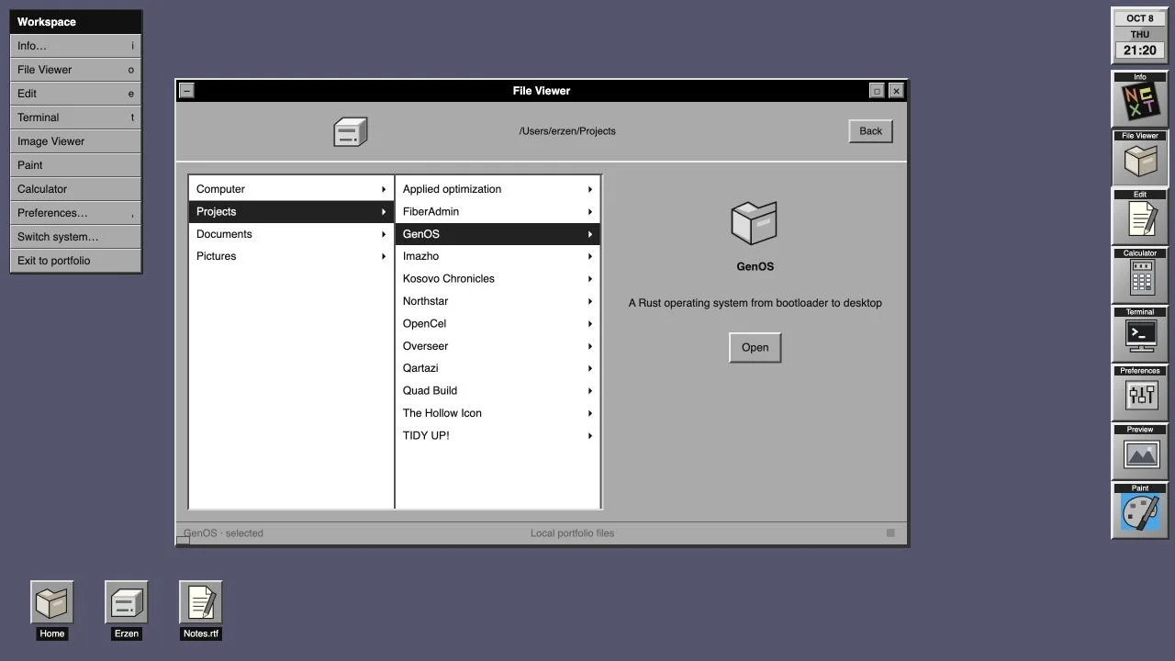Image resolution: width=1175 pixels, height=661 pixels.
Task: Select The Hollow Icon project row
Action: point(498,413)
